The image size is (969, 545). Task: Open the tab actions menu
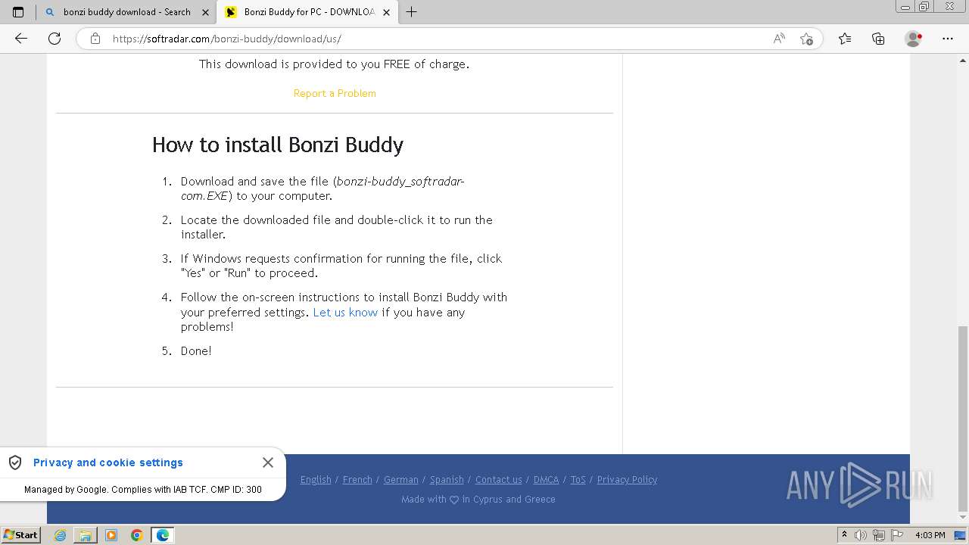[18, 12]
